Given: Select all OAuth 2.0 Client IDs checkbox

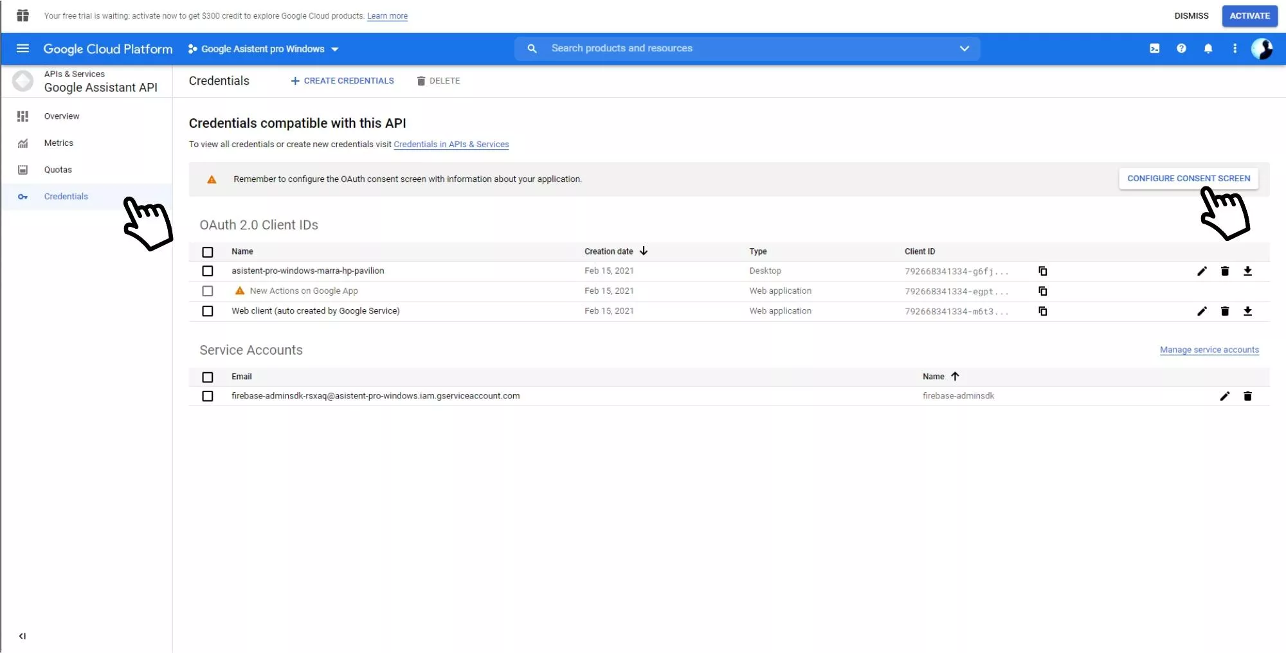Looking at the screenshot, I should coord(208,252).
